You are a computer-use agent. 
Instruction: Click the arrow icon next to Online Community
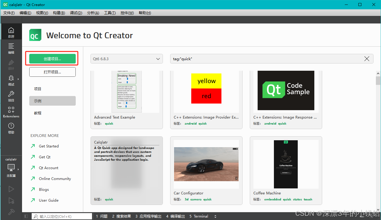coord(33,178)
